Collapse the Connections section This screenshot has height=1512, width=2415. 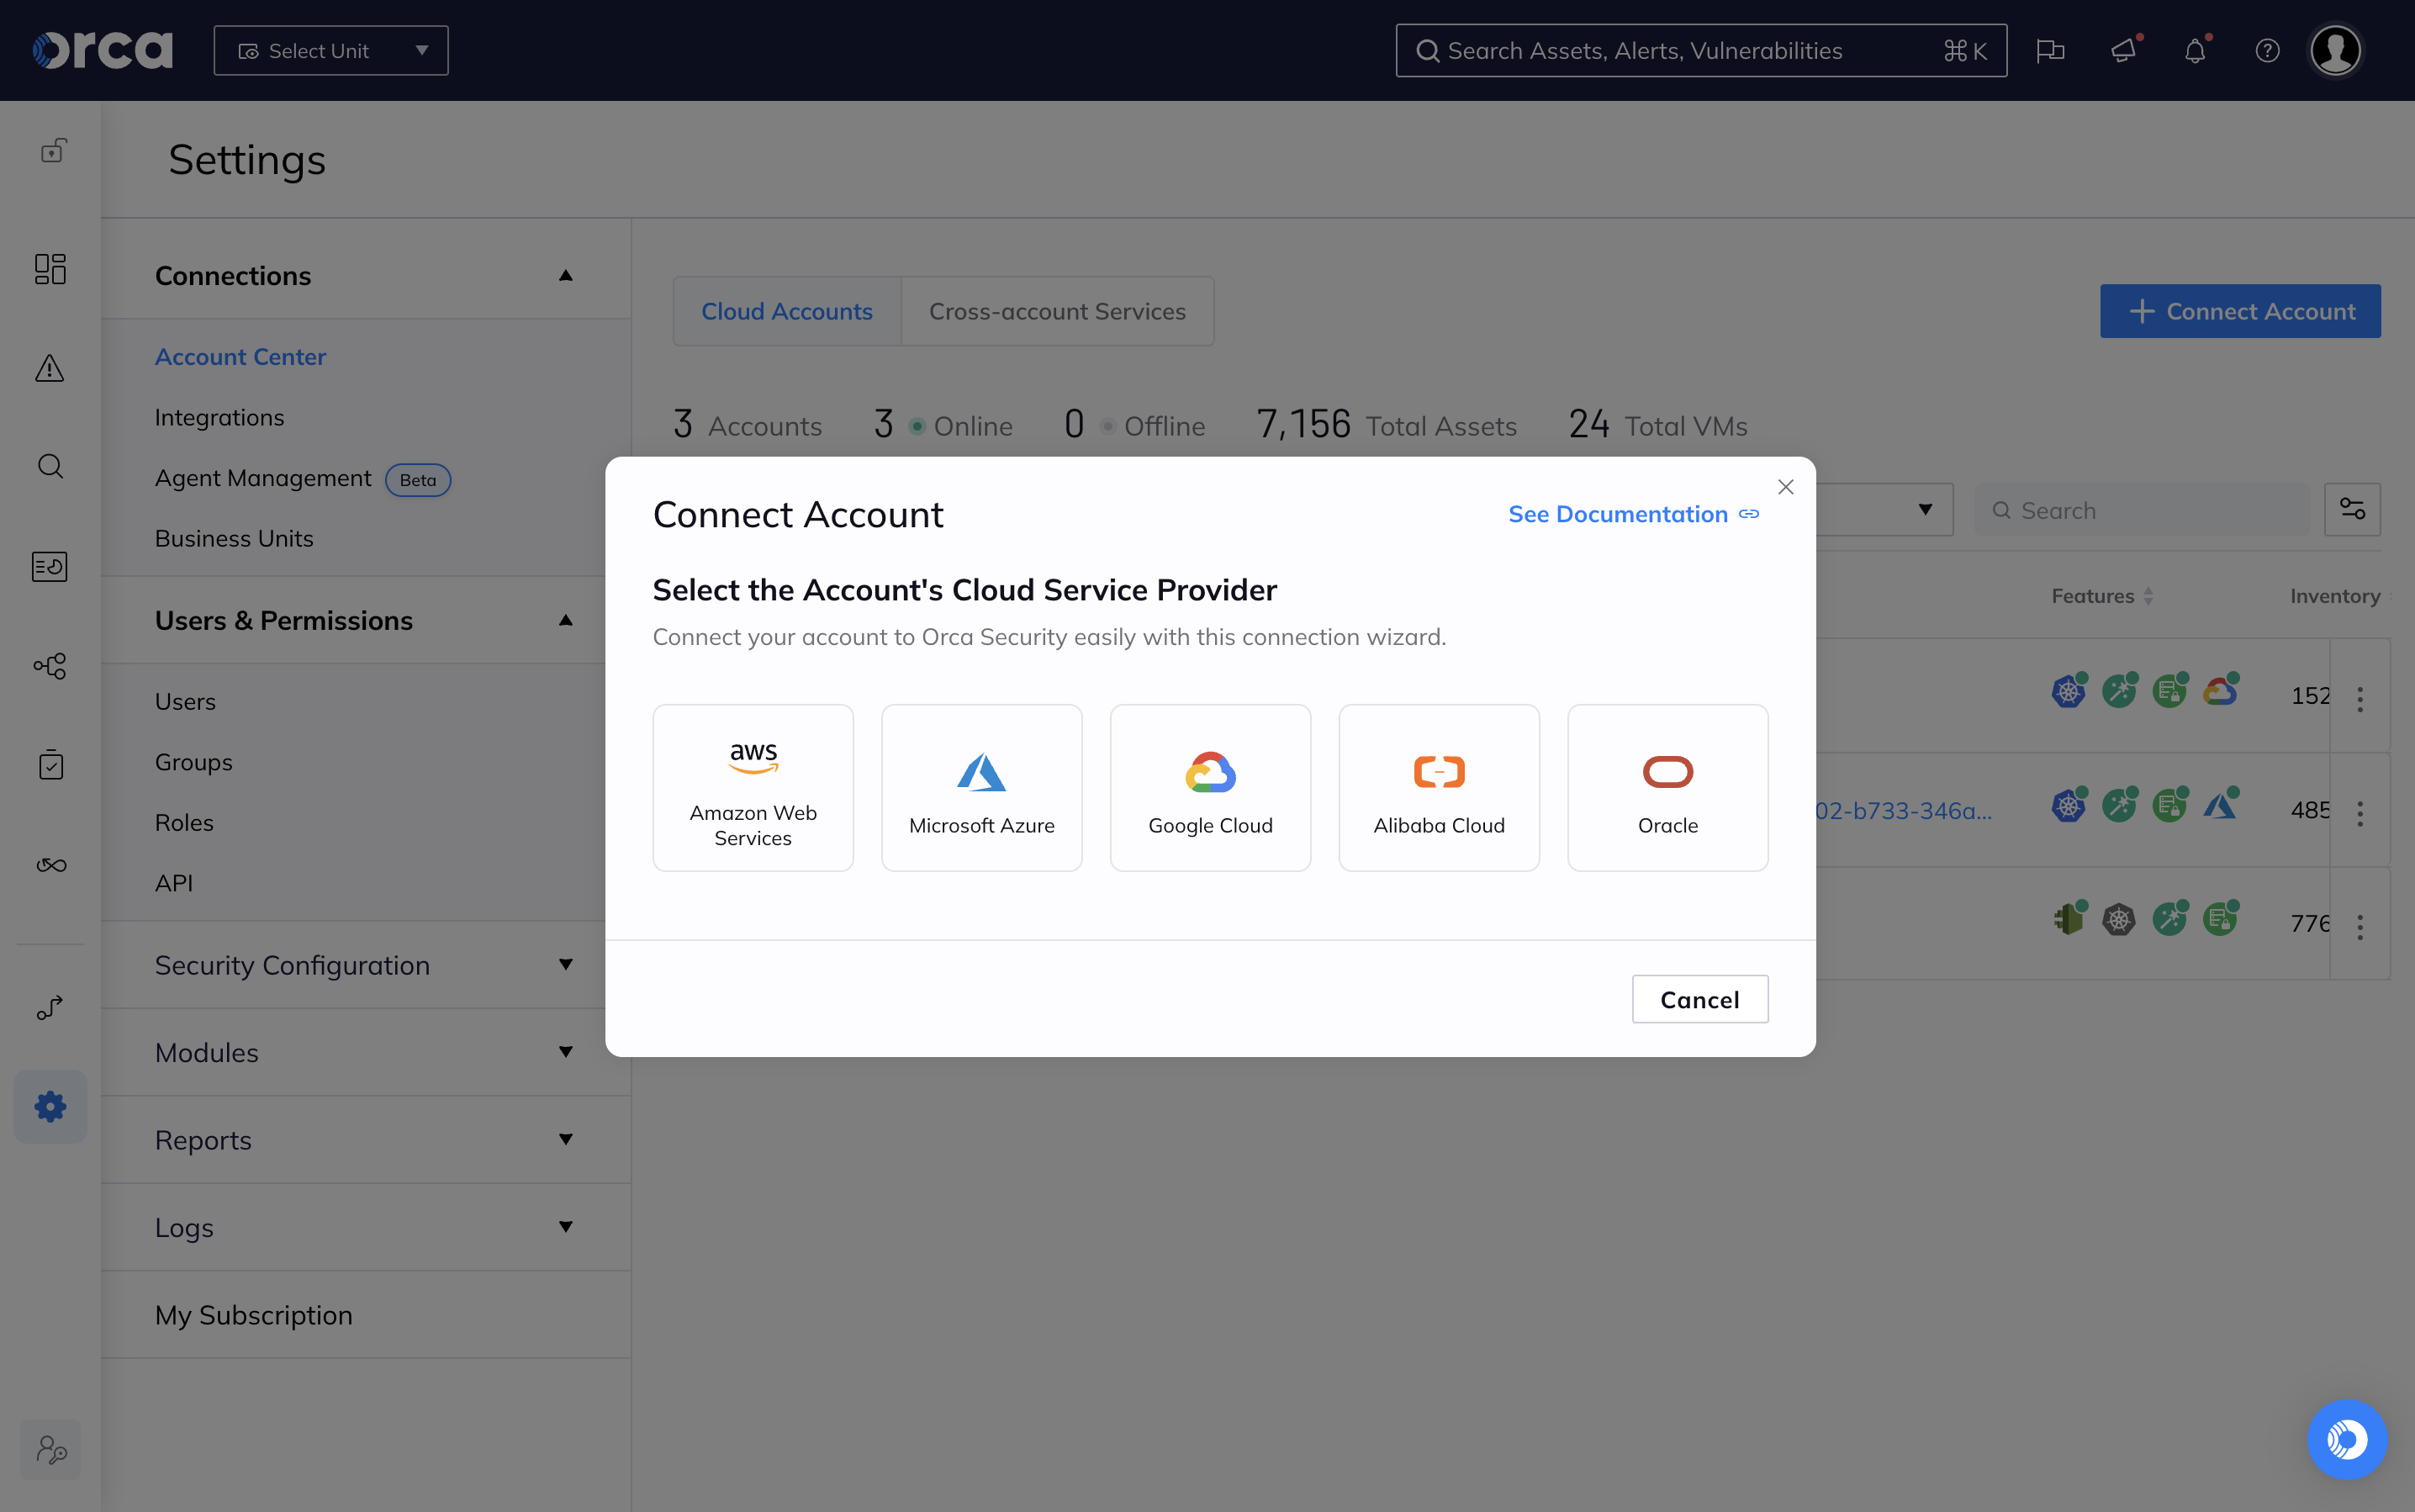(565, 276)
